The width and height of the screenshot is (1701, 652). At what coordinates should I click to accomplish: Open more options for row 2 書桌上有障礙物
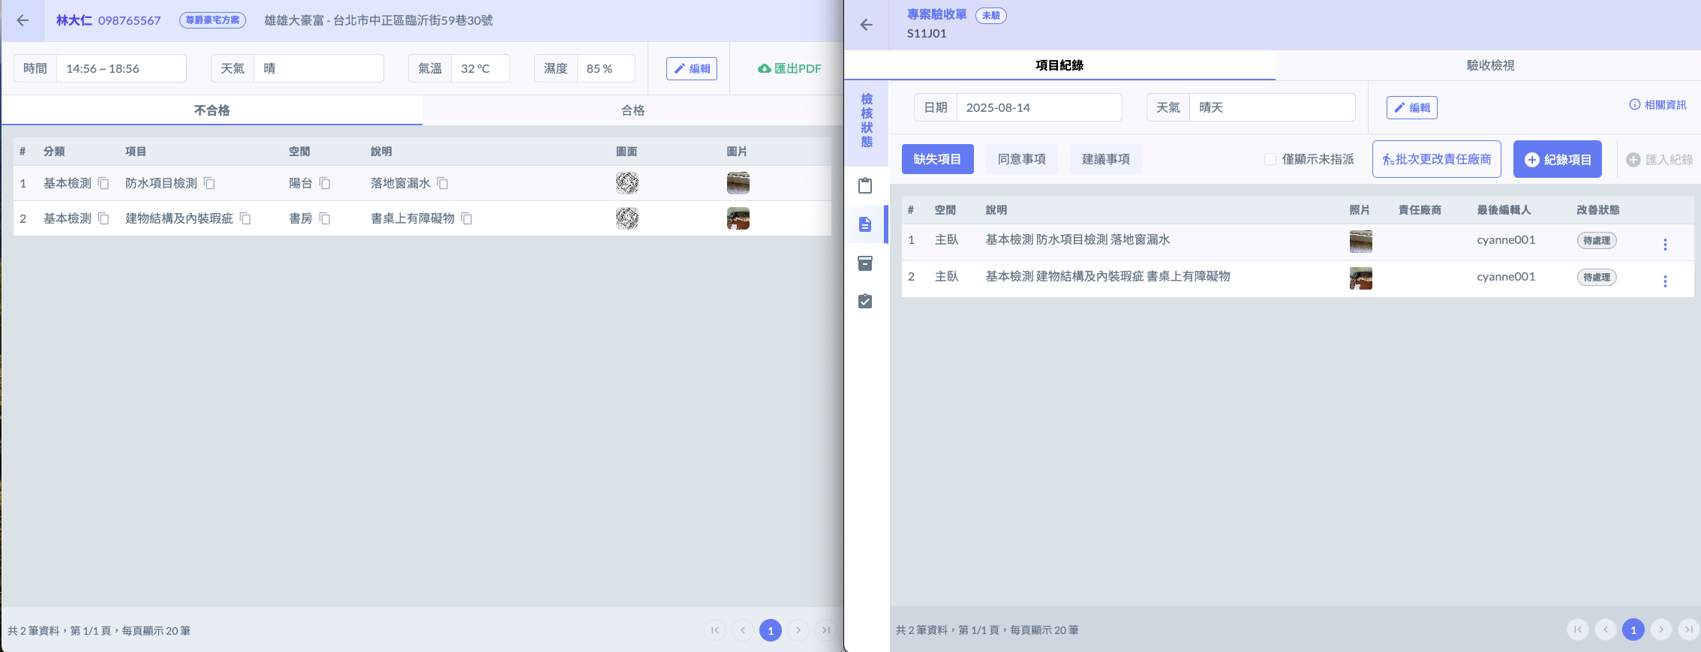1664,281
